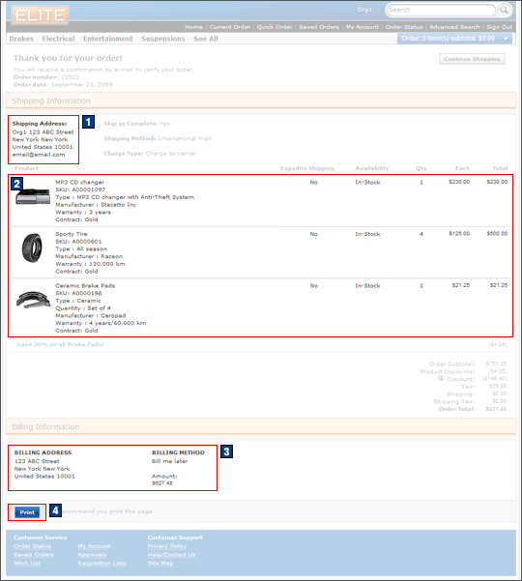Click the Continue Shopping button

click(x=472, y=59)
